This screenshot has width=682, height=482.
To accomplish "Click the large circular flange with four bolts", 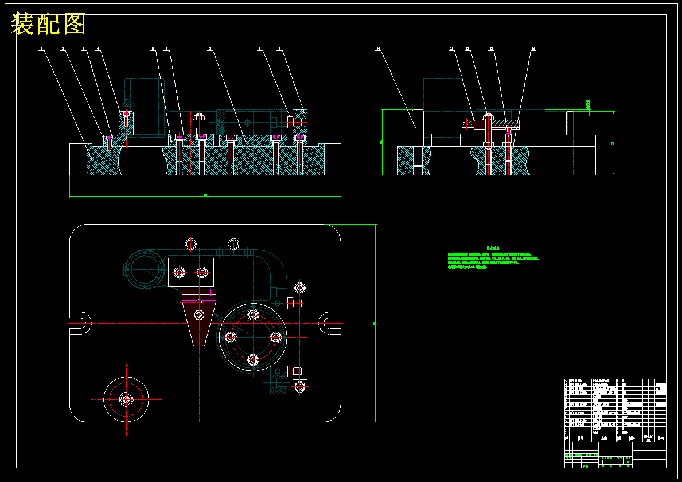I will tap(253, 337).
